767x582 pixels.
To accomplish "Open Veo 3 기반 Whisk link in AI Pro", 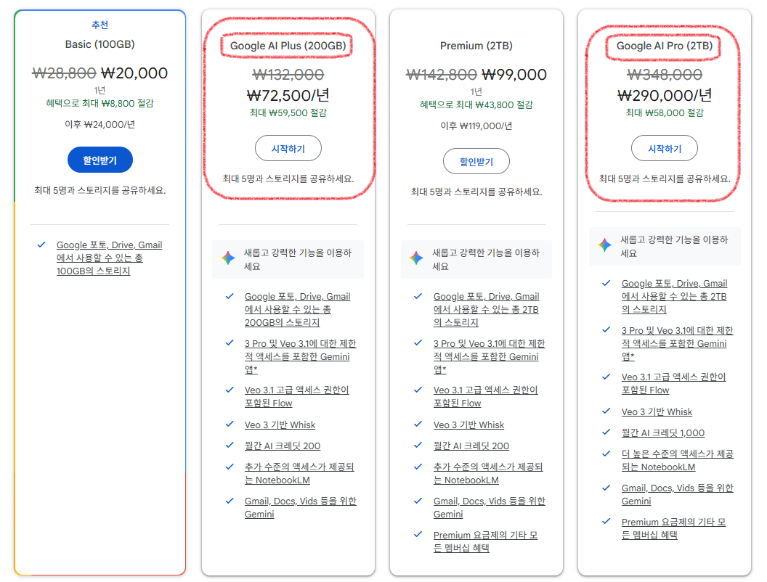I will [657, 411].
